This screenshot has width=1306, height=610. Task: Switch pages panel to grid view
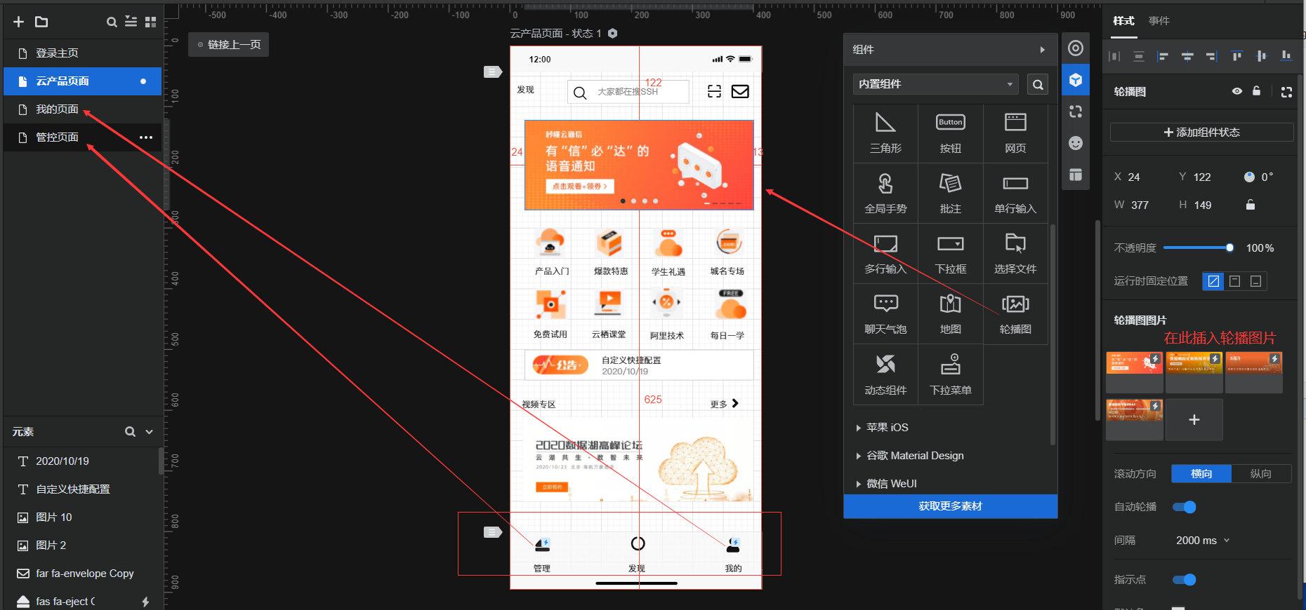point(150,22)
